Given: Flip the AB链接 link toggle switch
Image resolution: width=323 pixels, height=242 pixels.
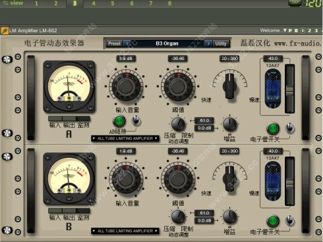Looking at the screenshot, I should point(136,120).
